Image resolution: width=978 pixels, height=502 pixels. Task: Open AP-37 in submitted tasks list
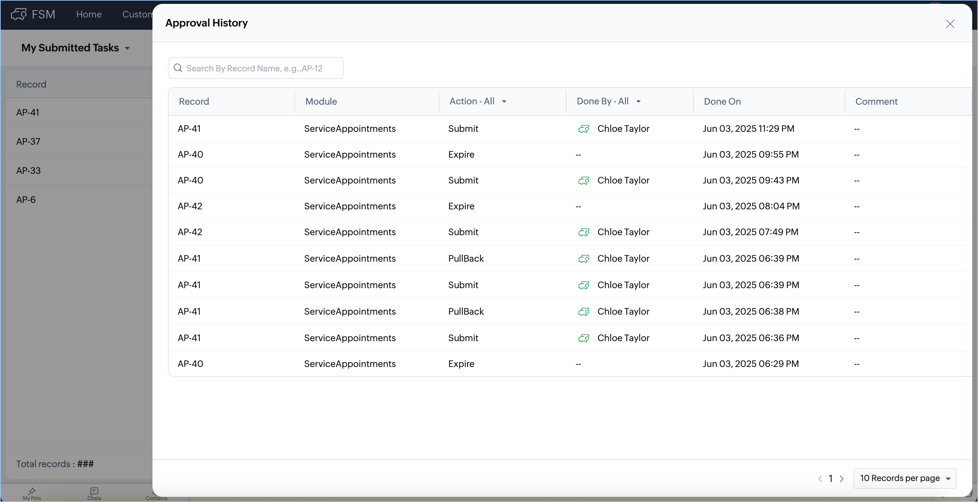[x=28, y=141]
